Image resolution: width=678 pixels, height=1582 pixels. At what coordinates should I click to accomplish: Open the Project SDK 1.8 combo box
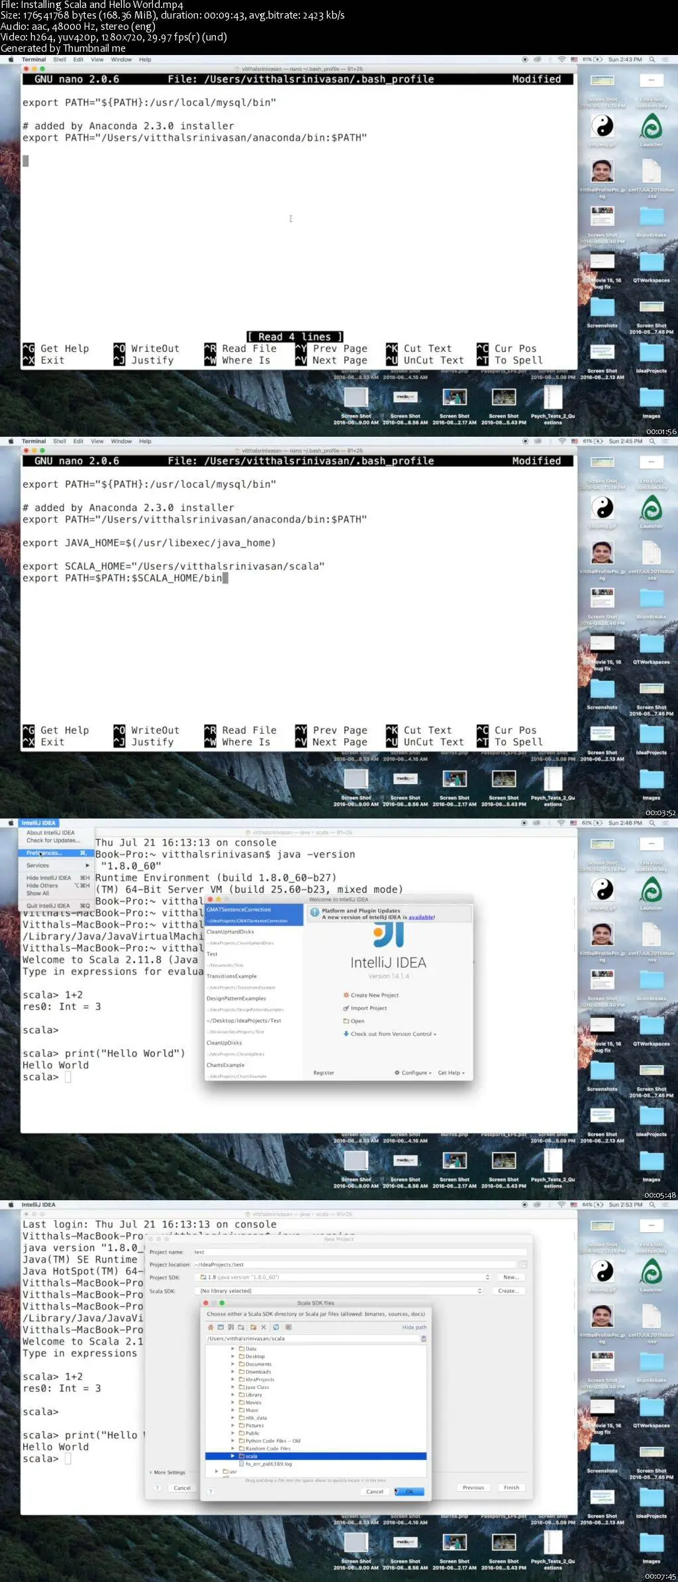(343, 1277)
